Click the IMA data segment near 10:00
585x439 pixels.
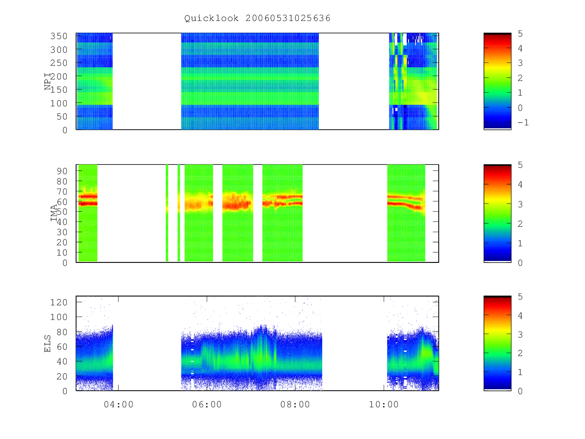(406, 213)
